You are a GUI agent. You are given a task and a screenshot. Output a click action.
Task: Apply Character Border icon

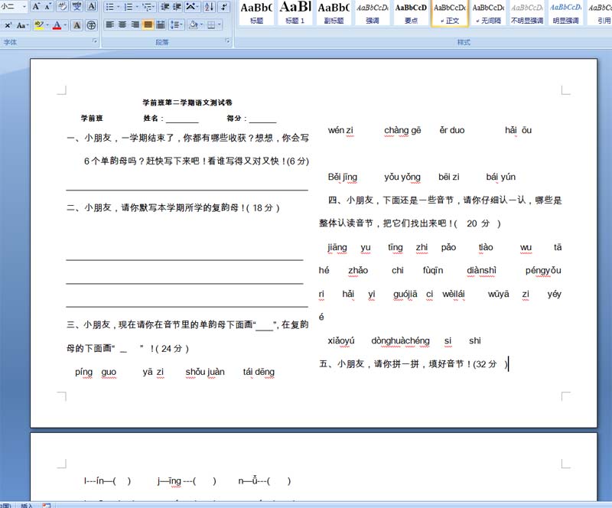coord(91,6)
